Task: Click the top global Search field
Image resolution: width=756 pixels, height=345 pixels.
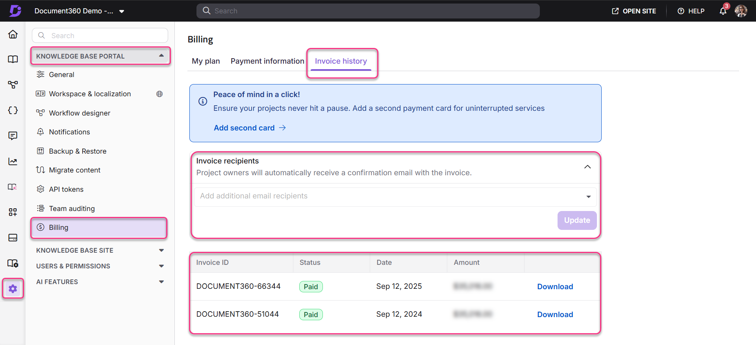Action: [368, 11]
